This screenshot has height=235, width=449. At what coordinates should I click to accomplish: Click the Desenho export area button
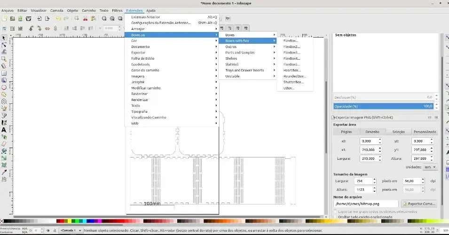pos(372,132)
